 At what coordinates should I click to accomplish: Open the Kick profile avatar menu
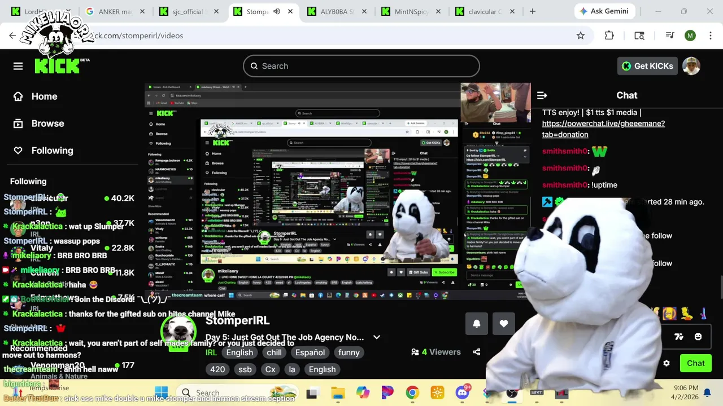[691, 66]
